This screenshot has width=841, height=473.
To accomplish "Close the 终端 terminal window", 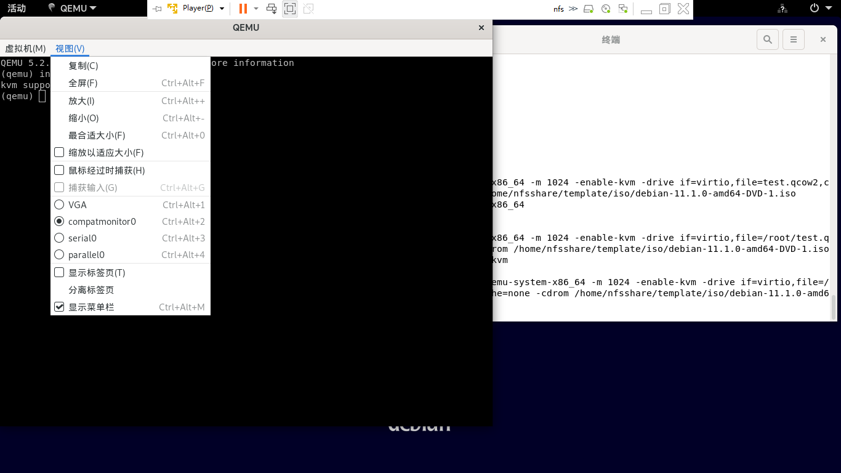I will pyautogui.click(x=823, y=39).
